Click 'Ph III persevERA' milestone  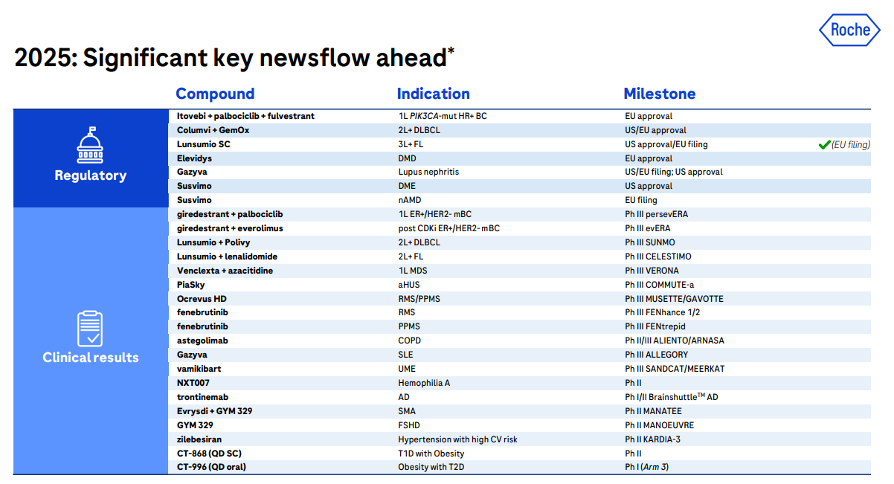coord(657,214)
